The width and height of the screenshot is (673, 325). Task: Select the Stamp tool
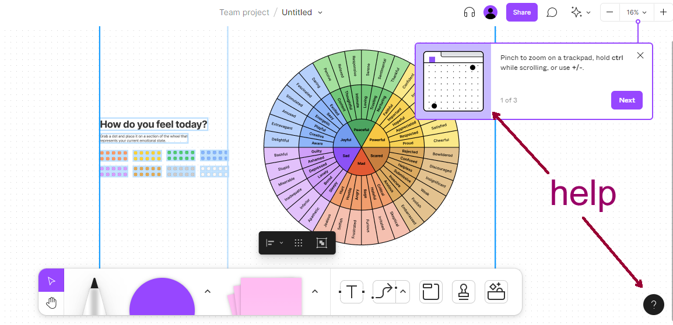(464, 292)
